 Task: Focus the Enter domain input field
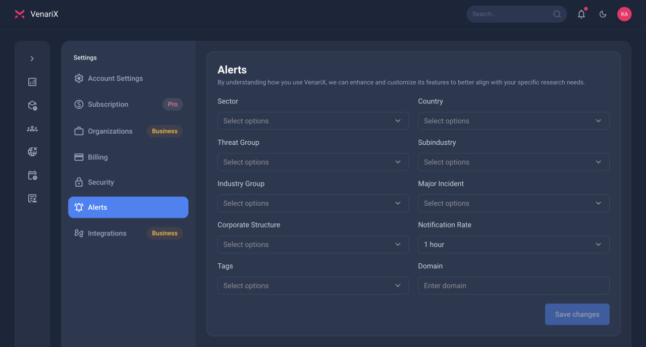point(513,285)
